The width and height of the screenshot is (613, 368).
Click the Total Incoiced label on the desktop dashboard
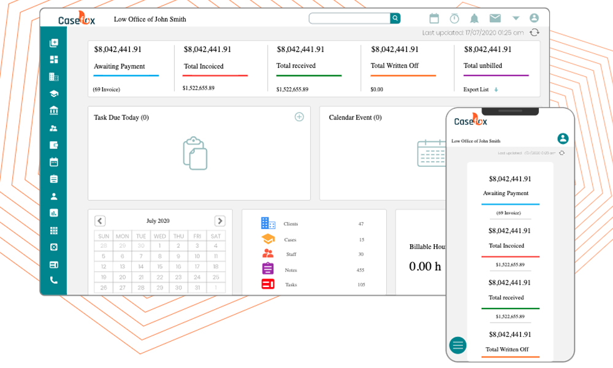(204, 66)
